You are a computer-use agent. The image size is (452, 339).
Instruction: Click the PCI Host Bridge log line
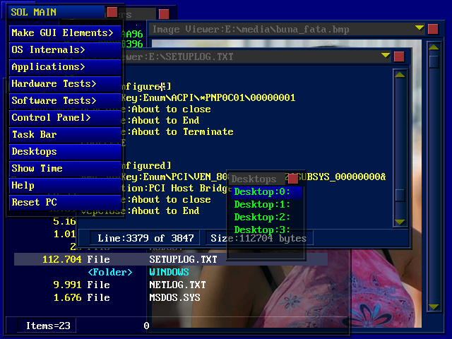(177, 189)
